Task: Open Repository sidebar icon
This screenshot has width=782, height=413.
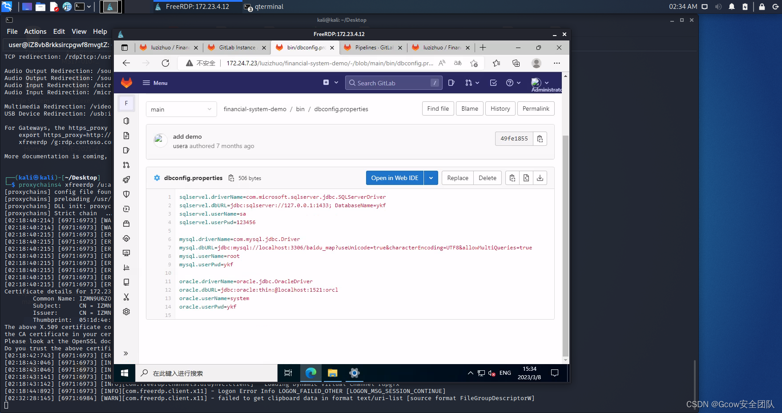Action: [x=126, y=136]
